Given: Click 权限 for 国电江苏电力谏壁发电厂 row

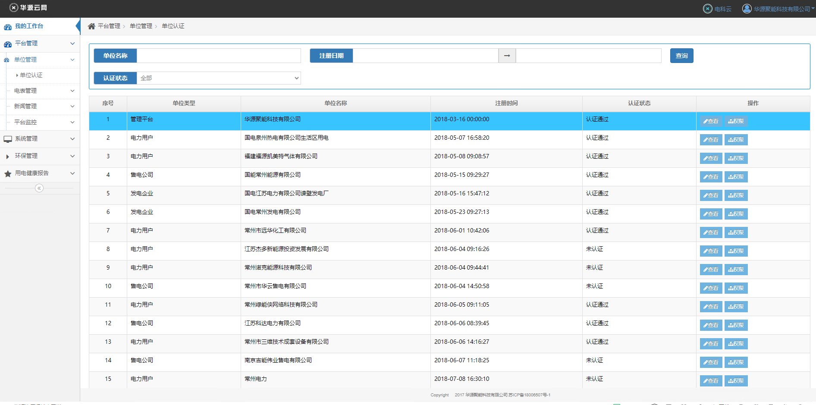Looking at the screenshot, I should 736,195.
